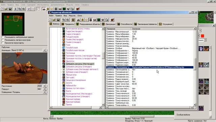Click the Cut icon in the main editor toolbar
216x122 pixels.
(16, 9)
